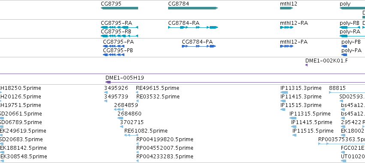Click the 2684859 EST alignment glyph
365x163 pixels.
coord(119,110)
